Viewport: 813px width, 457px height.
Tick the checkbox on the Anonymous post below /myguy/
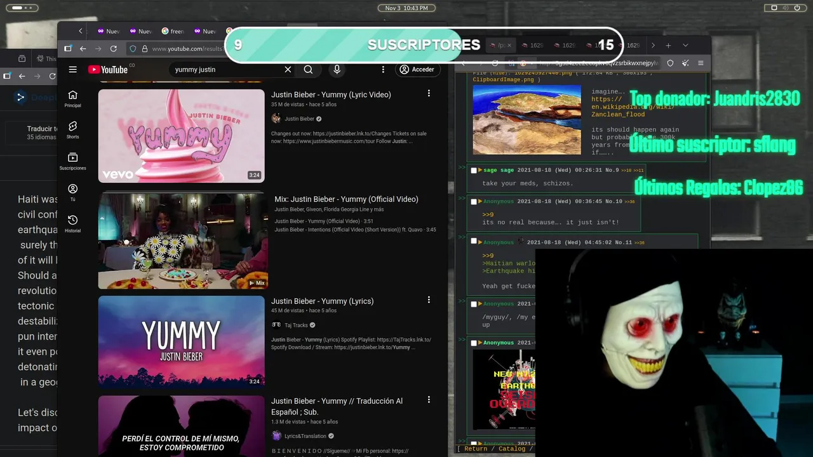coord(473,343)
